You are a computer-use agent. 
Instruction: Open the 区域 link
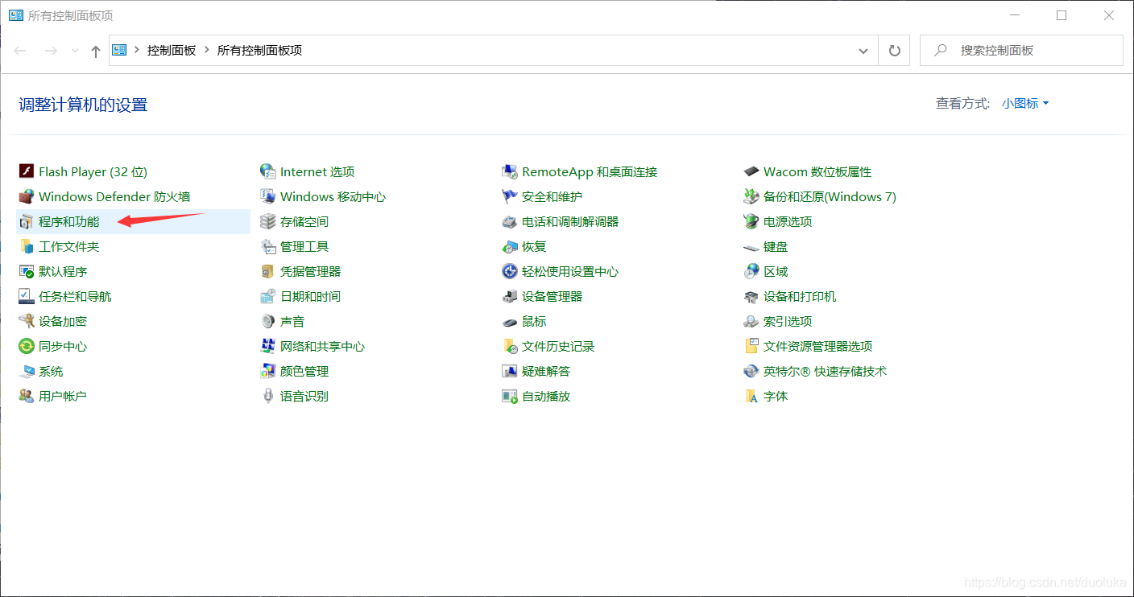click(x=776, y=271)
